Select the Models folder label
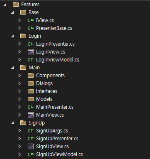 [x=44, y=99]
